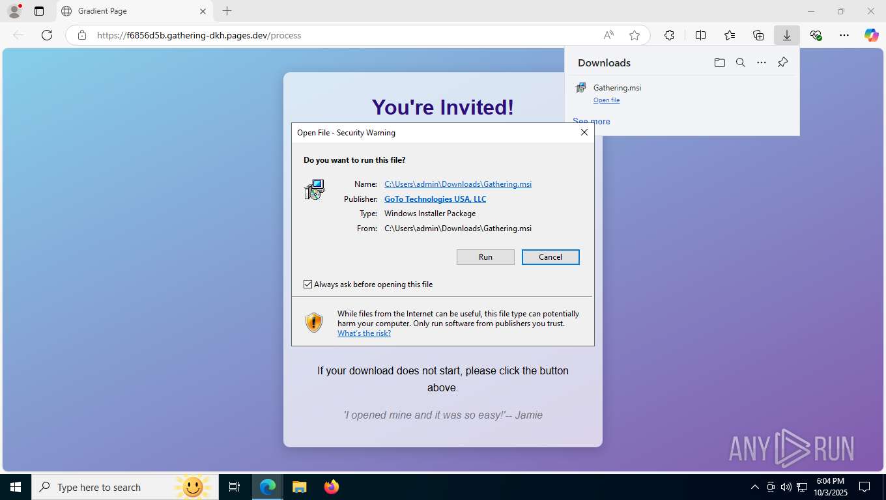Image resolution: width=886 pixels, height=500 pixels.
Task: Open File Explorer from taskbar
Action: (x=299, y=487)
